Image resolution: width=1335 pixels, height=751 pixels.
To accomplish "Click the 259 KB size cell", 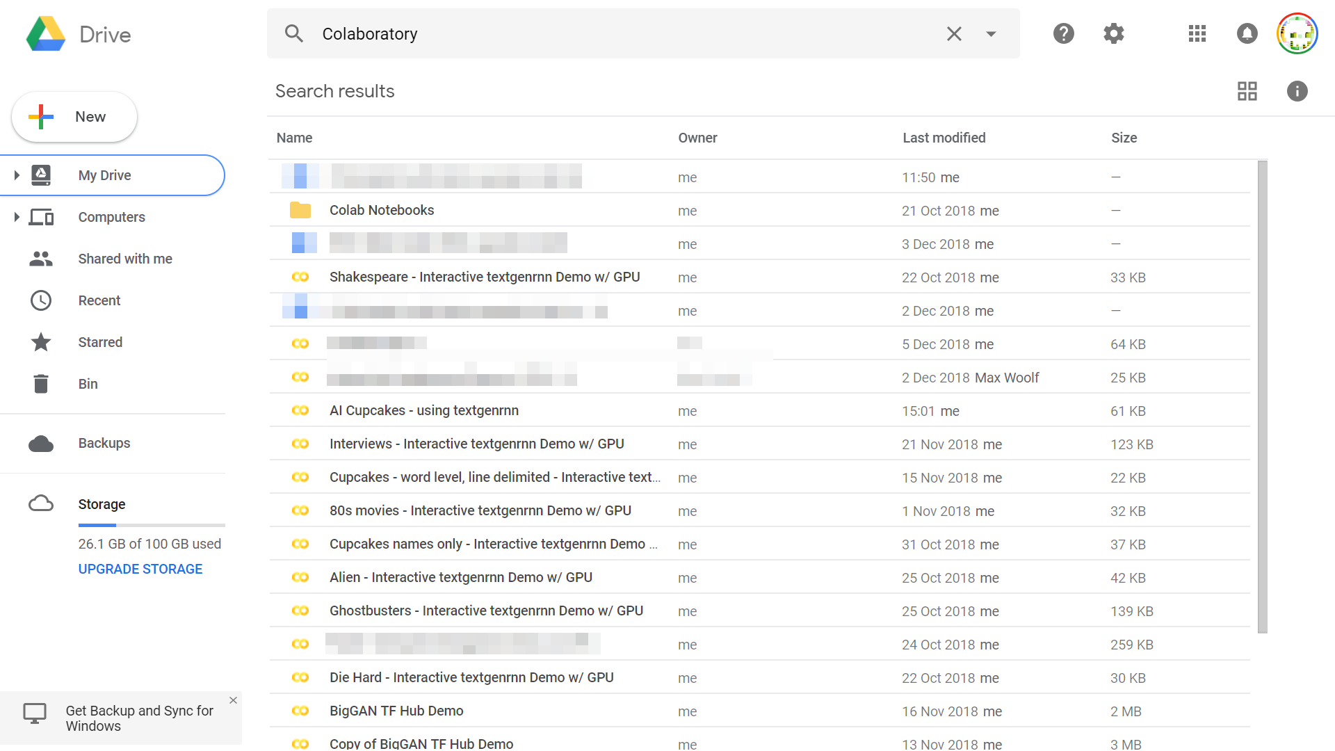I will 1132,645.
